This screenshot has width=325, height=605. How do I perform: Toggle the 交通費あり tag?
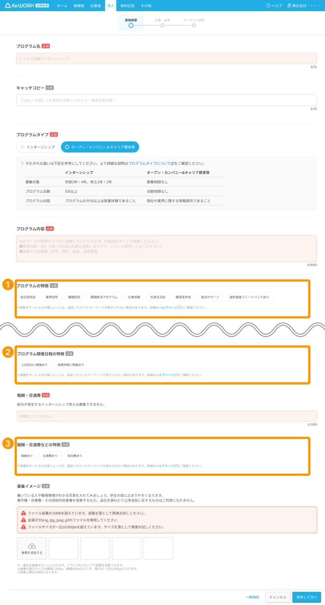pyautogui.click(x=50, y=456)
